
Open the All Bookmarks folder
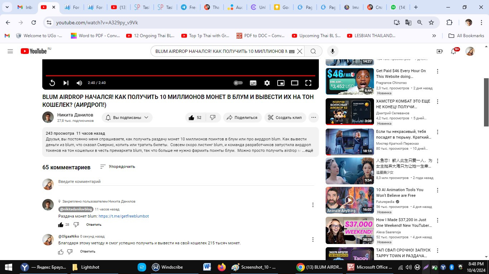[466, 36]
